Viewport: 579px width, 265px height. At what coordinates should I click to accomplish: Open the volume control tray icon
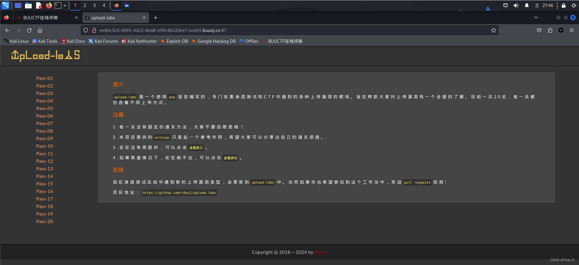[516, 5]
